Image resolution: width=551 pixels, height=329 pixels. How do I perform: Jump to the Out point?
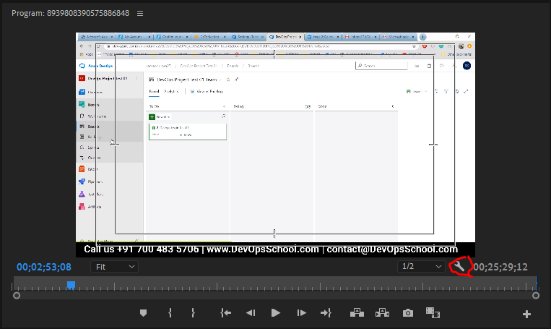326,313
